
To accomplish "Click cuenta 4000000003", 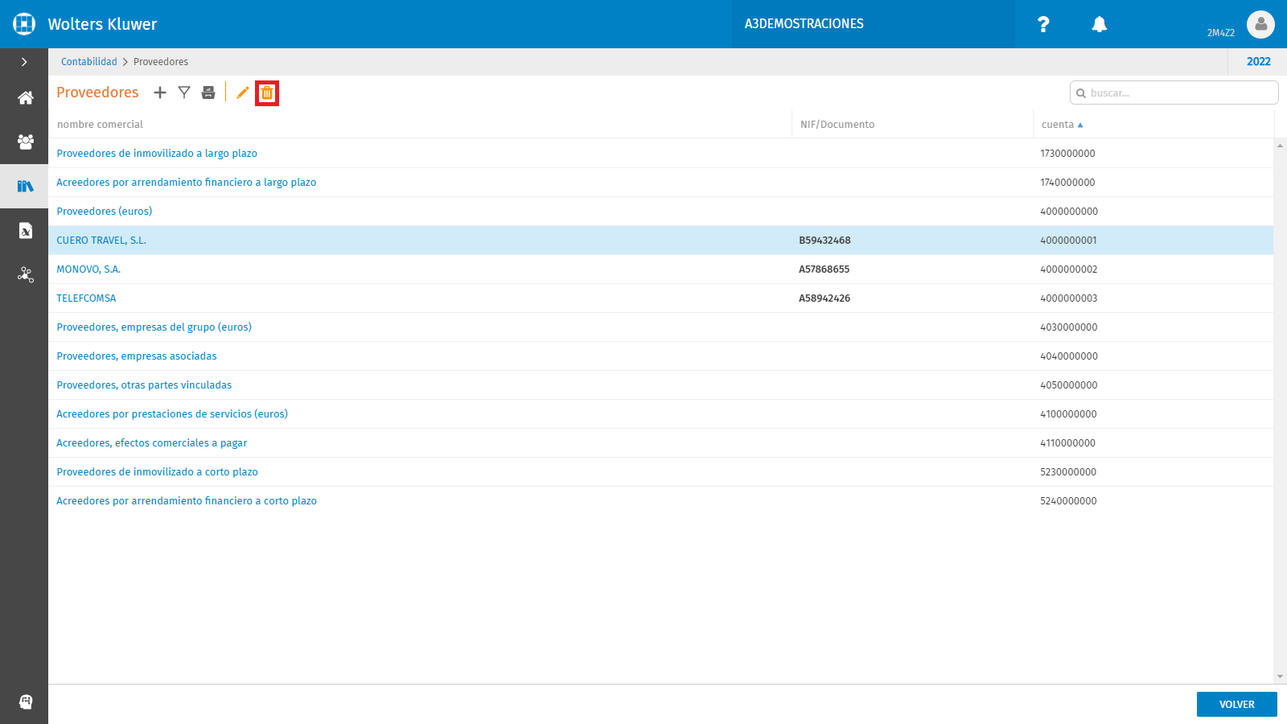I will coord(1068,298).
